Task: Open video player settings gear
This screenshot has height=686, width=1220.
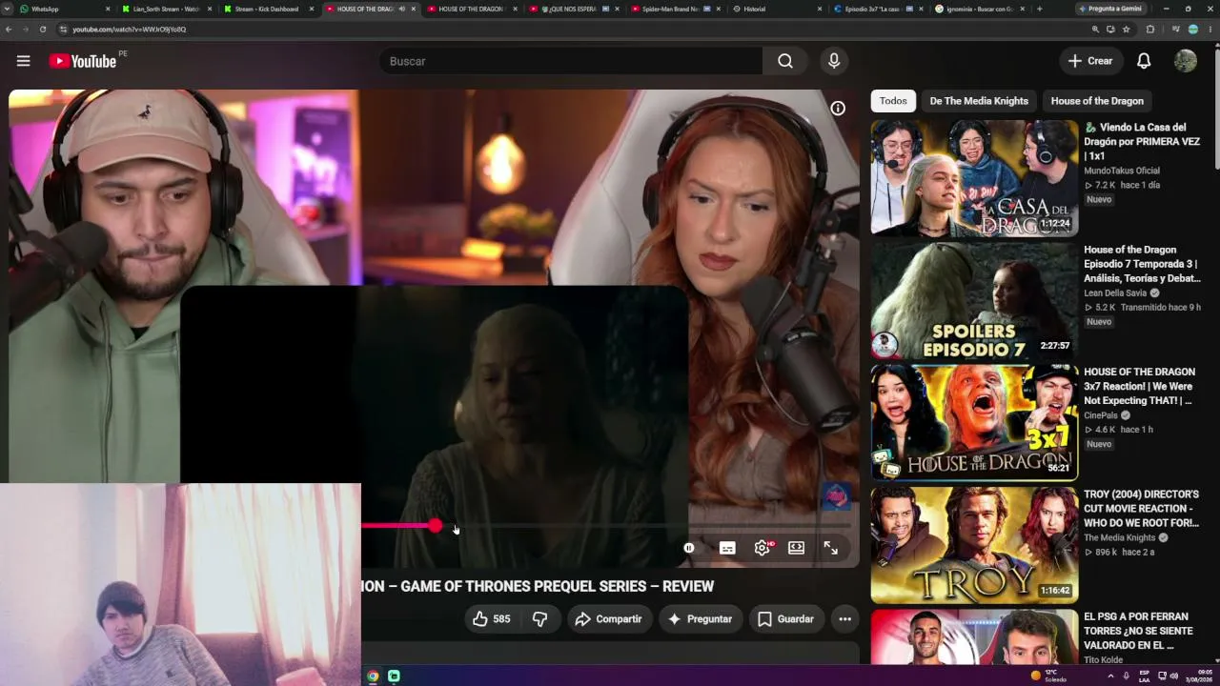Action: pos(762,548)
